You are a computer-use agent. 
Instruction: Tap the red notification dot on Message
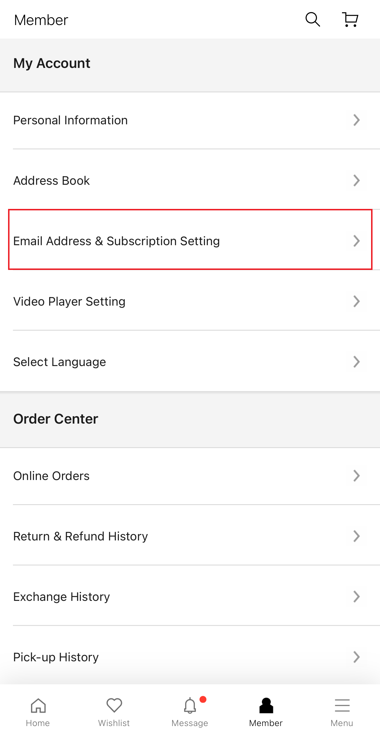point(203,699)
